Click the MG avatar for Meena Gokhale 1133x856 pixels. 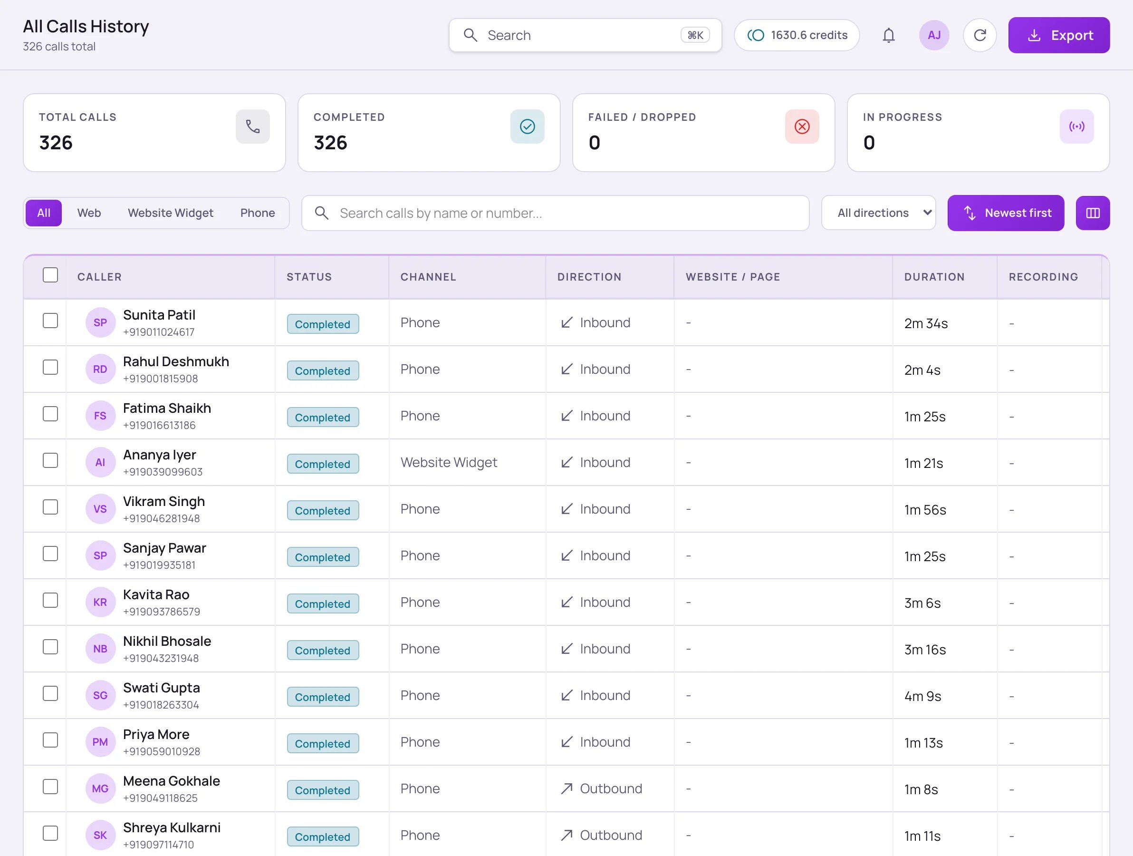coord(100,789)
